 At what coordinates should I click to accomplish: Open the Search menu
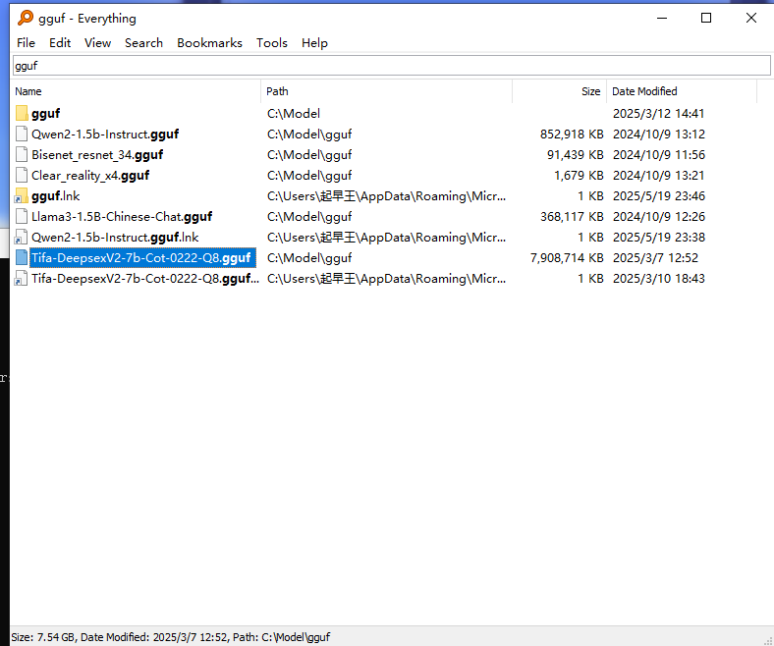[x=143, y=43]
